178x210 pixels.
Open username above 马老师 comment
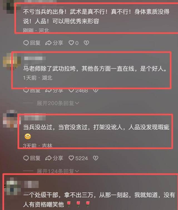(x=35, y=58)
